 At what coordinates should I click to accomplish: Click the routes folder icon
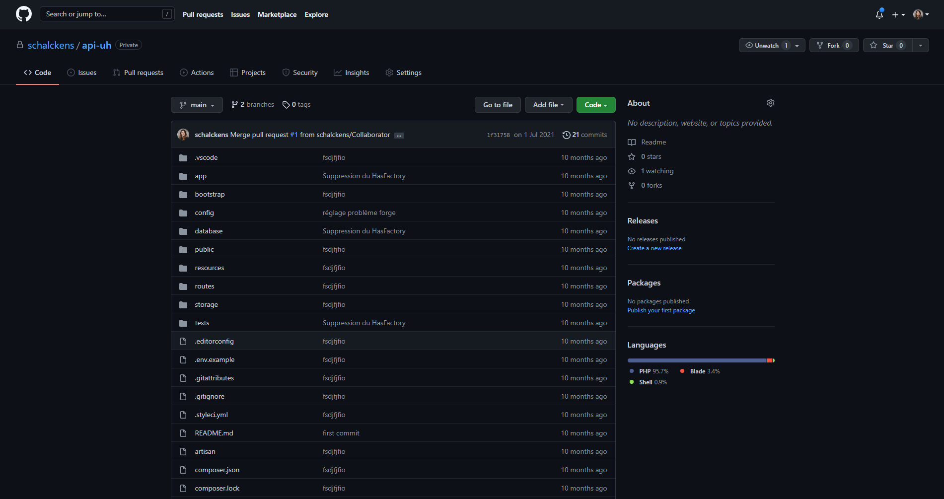(183, 286)
